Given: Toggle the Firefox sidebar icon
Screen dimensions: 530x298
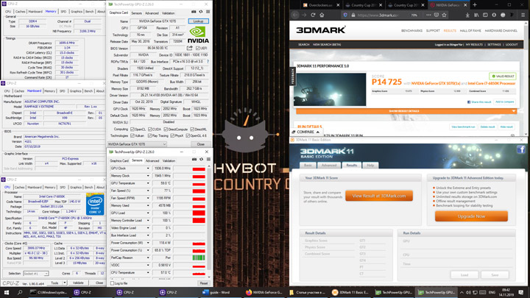Looking at the screenshot, I should [x=485, y=15].
